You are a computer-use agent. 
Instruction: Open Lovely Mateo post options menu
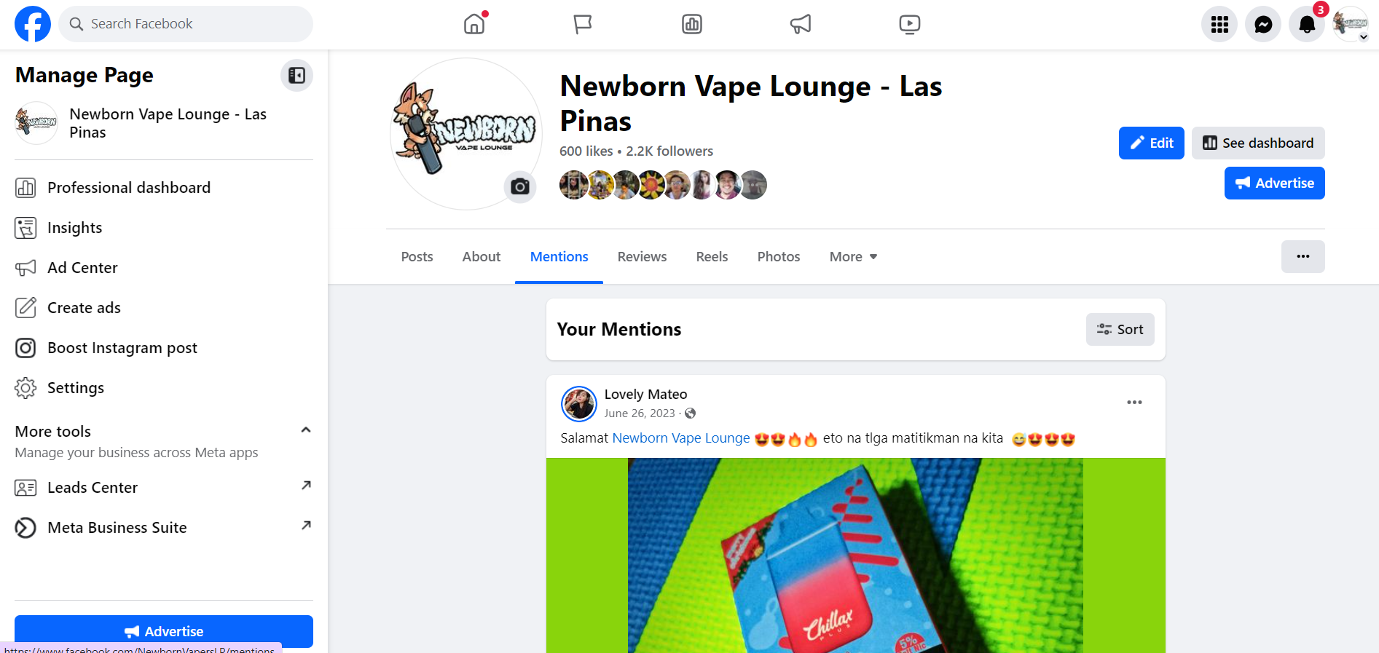tap(1134, 403)
